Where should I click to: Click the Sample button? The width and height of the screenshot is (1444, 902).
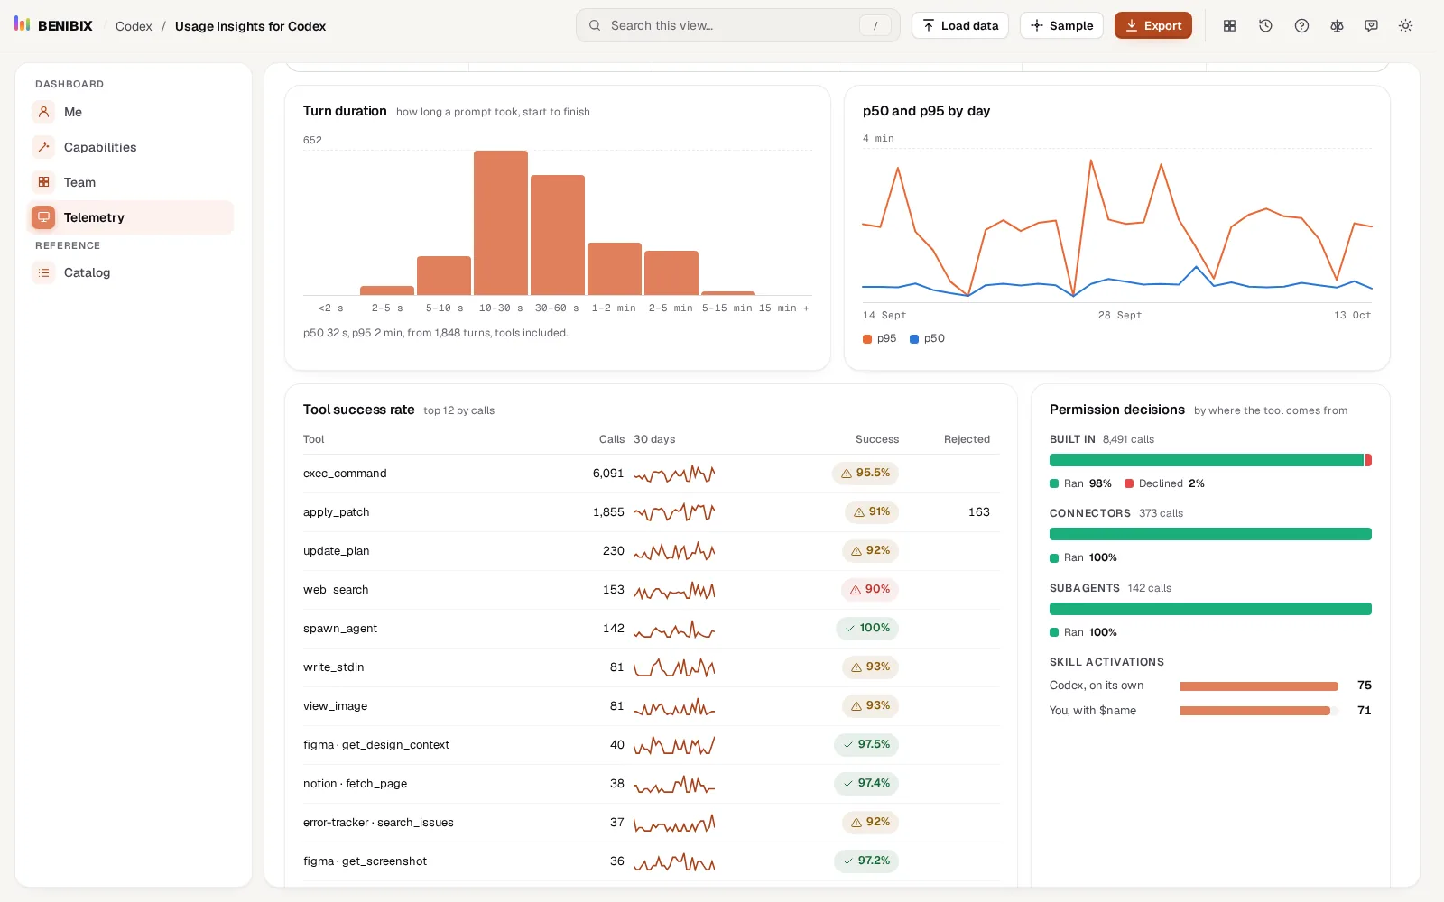tap(1061, 25)
